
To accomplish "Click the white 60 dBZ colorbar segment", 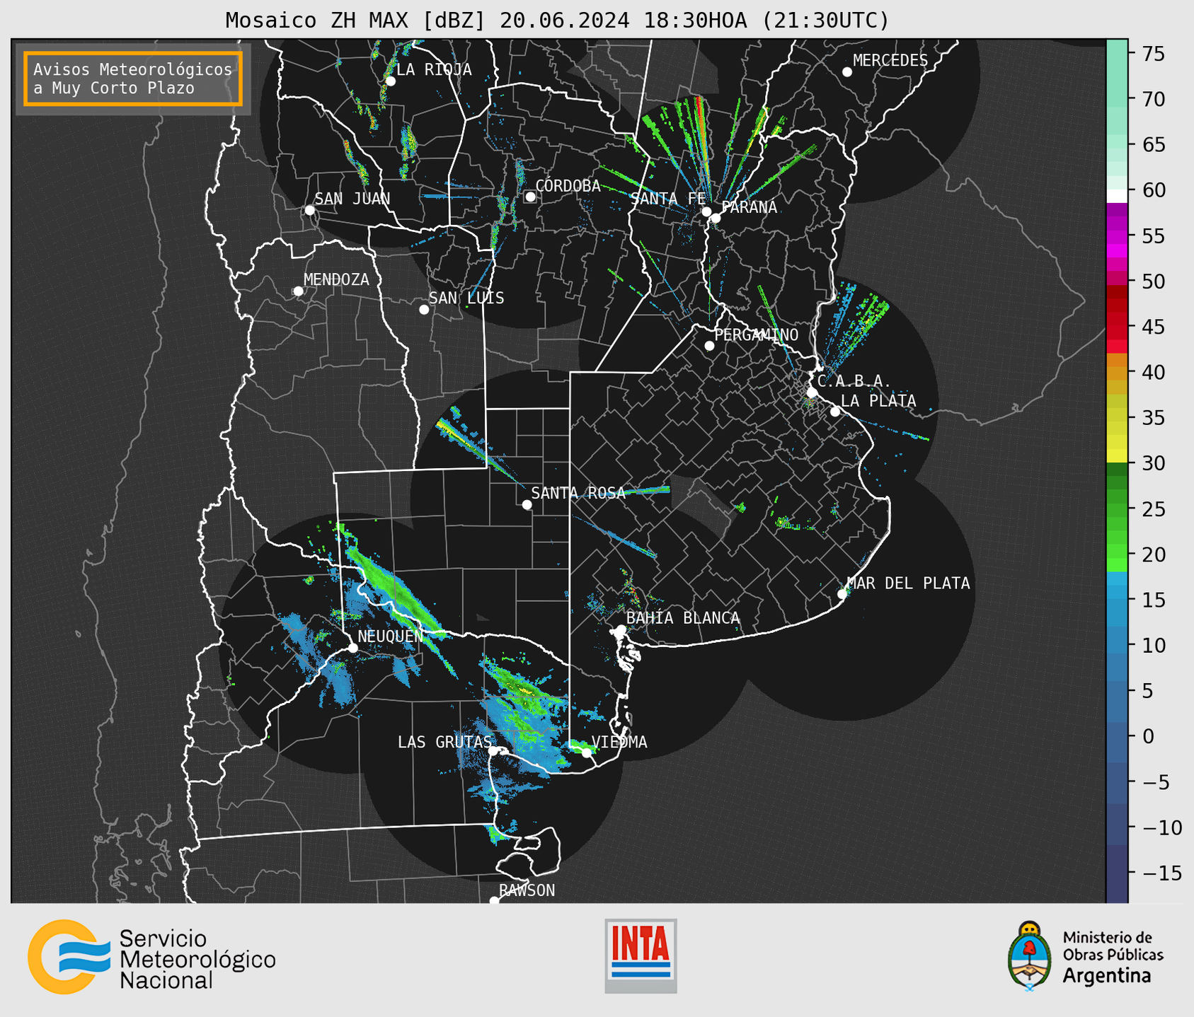I will [1117, 196].
